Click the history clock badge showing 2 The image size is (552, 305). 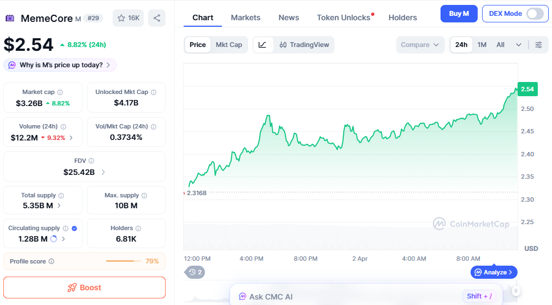click(x=195, y=272)
